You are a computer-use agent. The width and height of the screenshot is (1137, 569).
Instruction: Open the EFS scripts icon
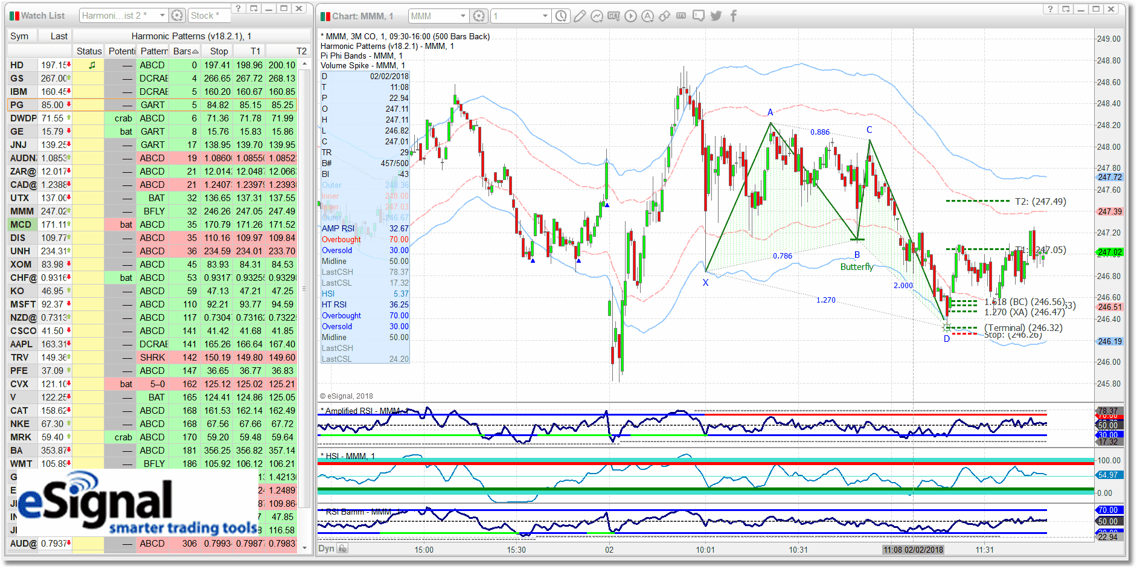pos(681,16)
